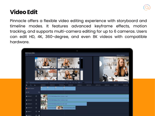Open the PIP track settings icon
Image resolution: width=155 pixels, height=116 pixels.
coord(39,92)
